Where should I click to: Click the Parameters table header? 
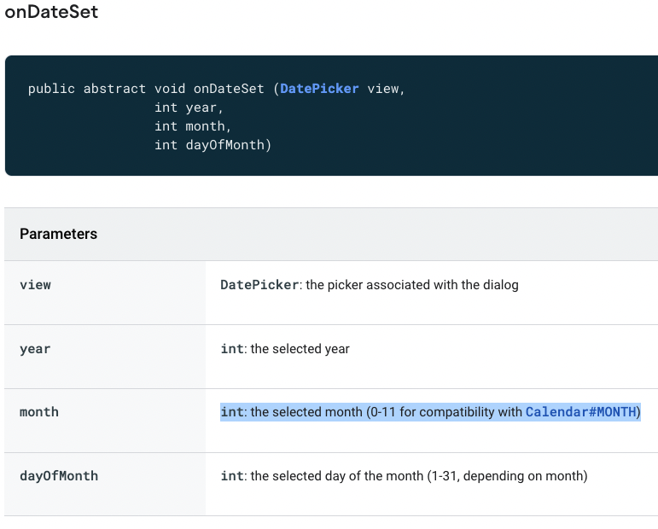pos(58,234)
